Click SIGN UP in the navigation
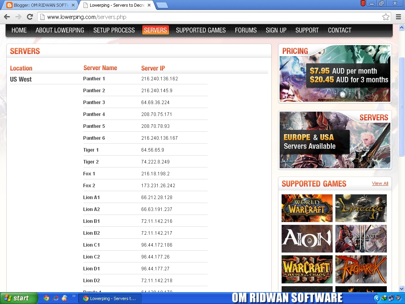This screenshot has height=304, width=405. click(276, 30)
